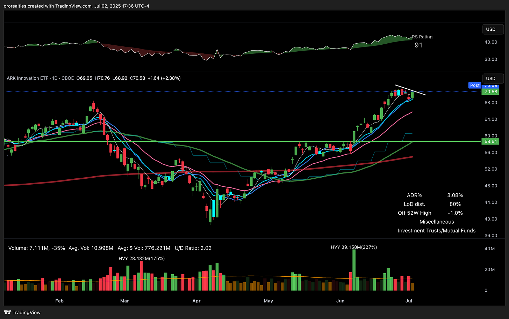
Task: Click the ARK Innovation ETF title text
Action: pyautogui.click(x=28, y=78)
